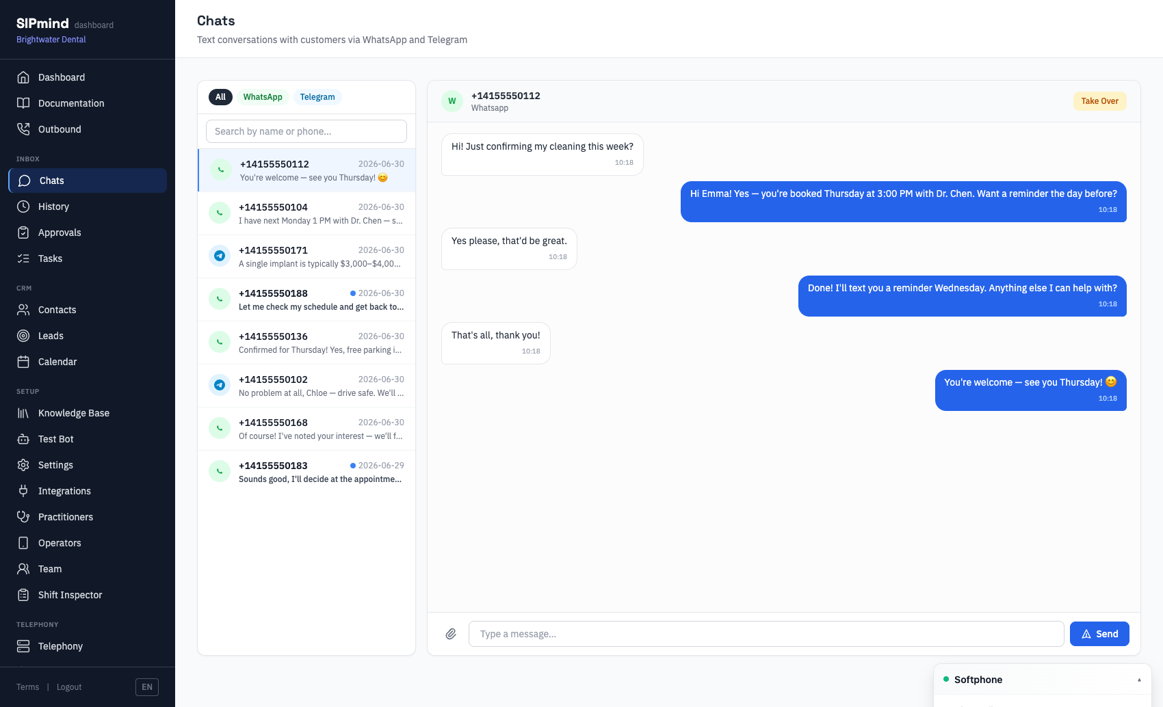This screenshot has height=707, width=1163.
Task: Open Dashboard from the sidebar home icon
Action: (x=23, y=77)
